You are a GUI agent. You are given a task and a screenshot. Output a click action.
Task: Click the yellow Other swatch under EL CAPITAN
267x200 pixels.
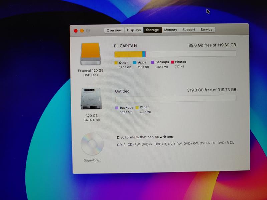click(x=116, y=63)
